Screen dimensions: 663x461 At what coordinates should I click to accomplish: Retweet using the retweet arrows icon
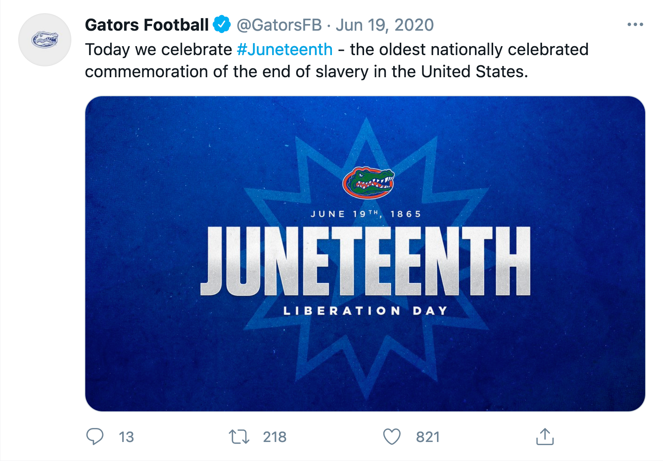[239, 437]
